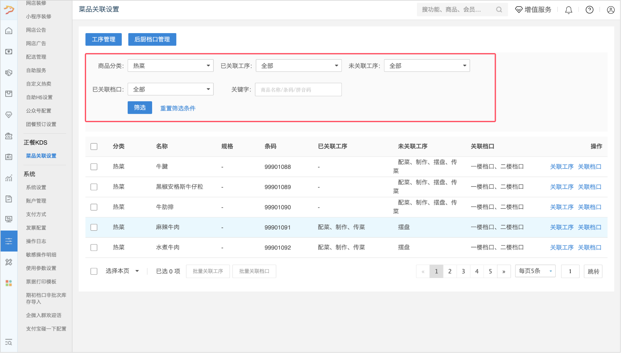This screenshot has width=621, height=353.
Task: Open the 已关联档口 dropdown
Action: [x=171, y=89]
